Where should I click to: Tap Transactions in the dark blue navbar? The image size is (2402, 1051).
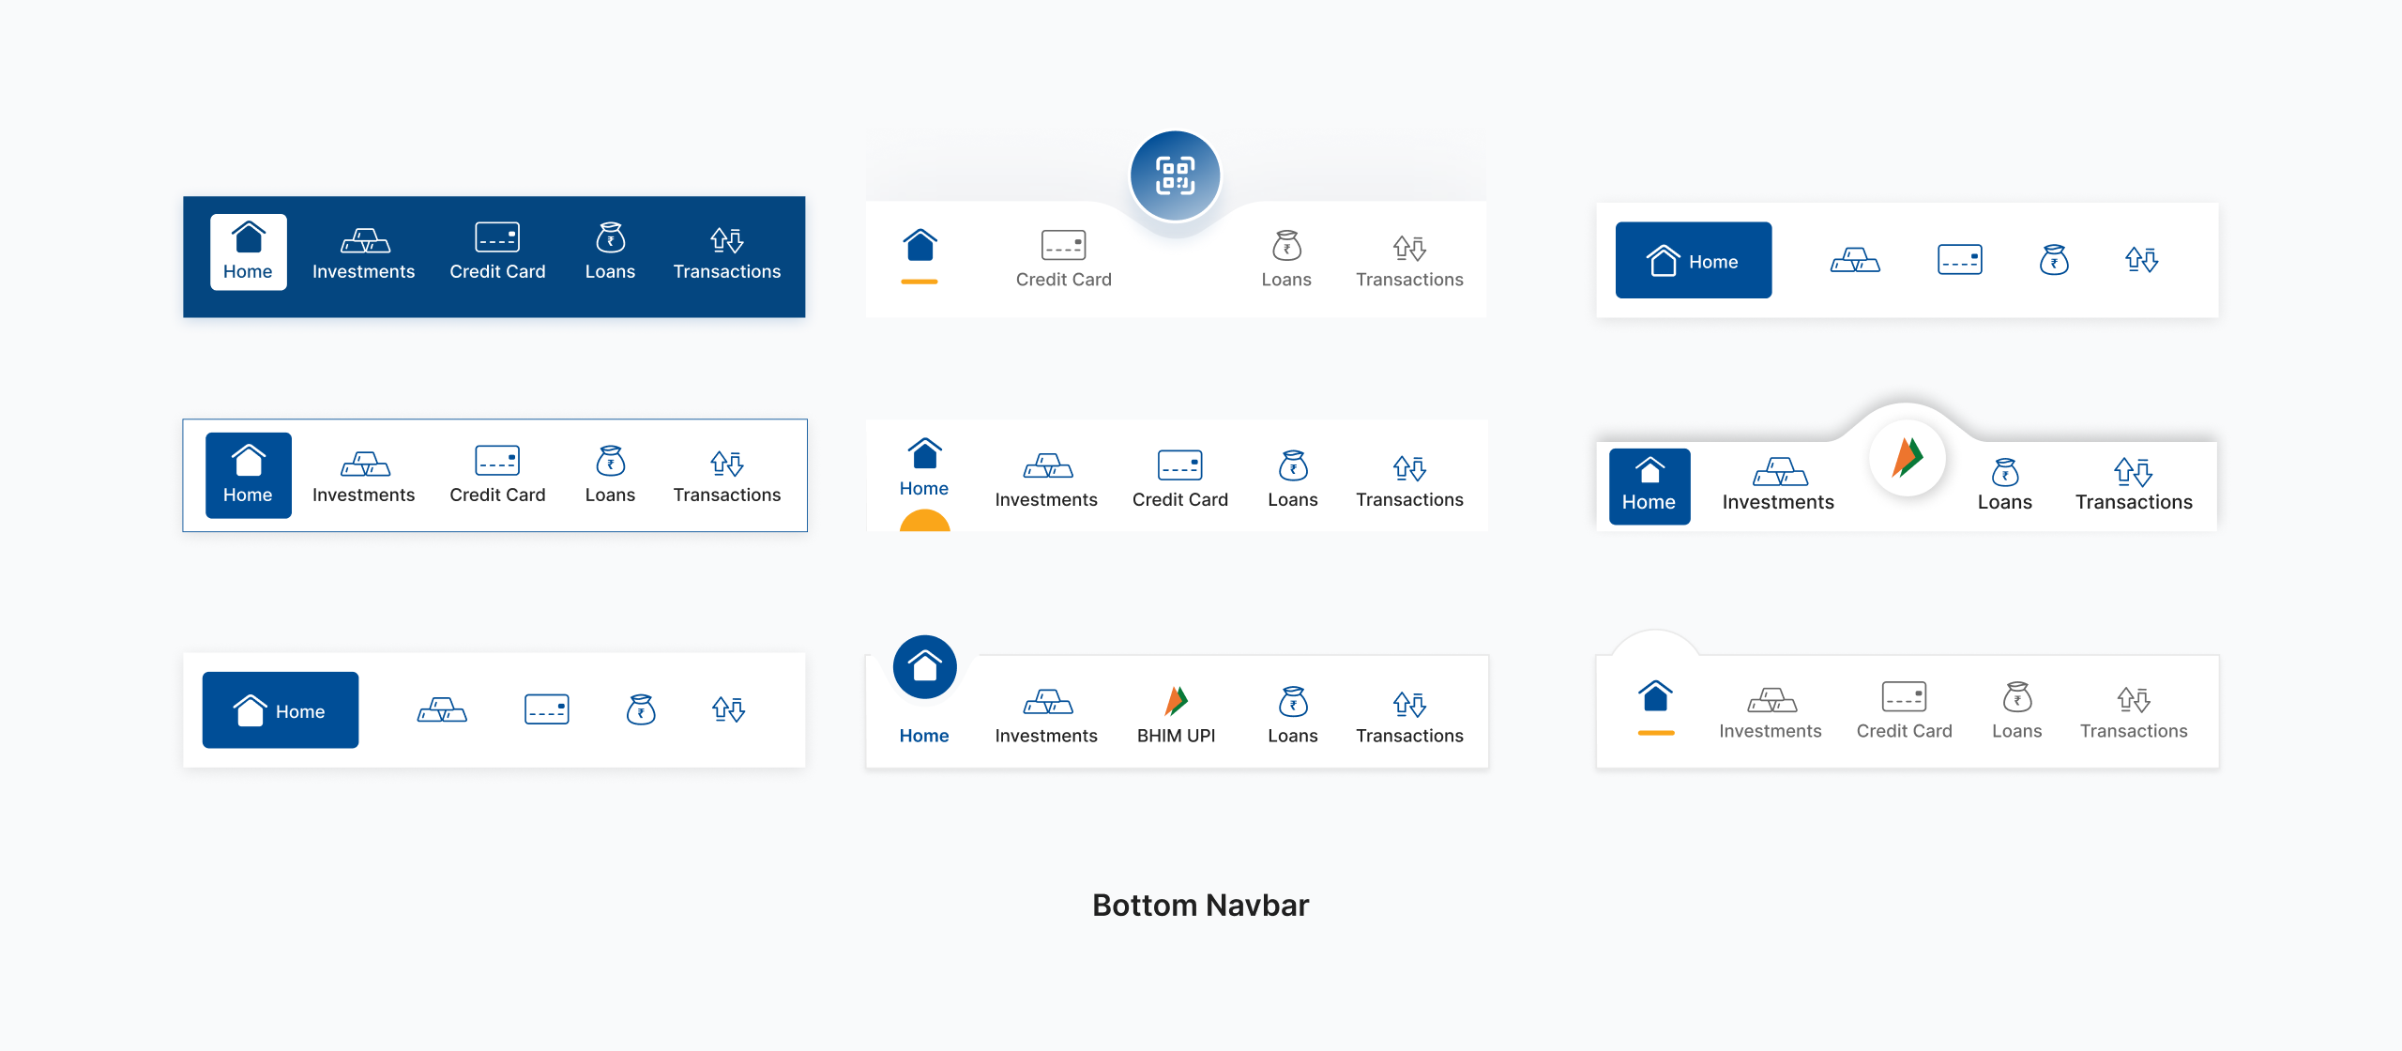click(x=726, y=253)
